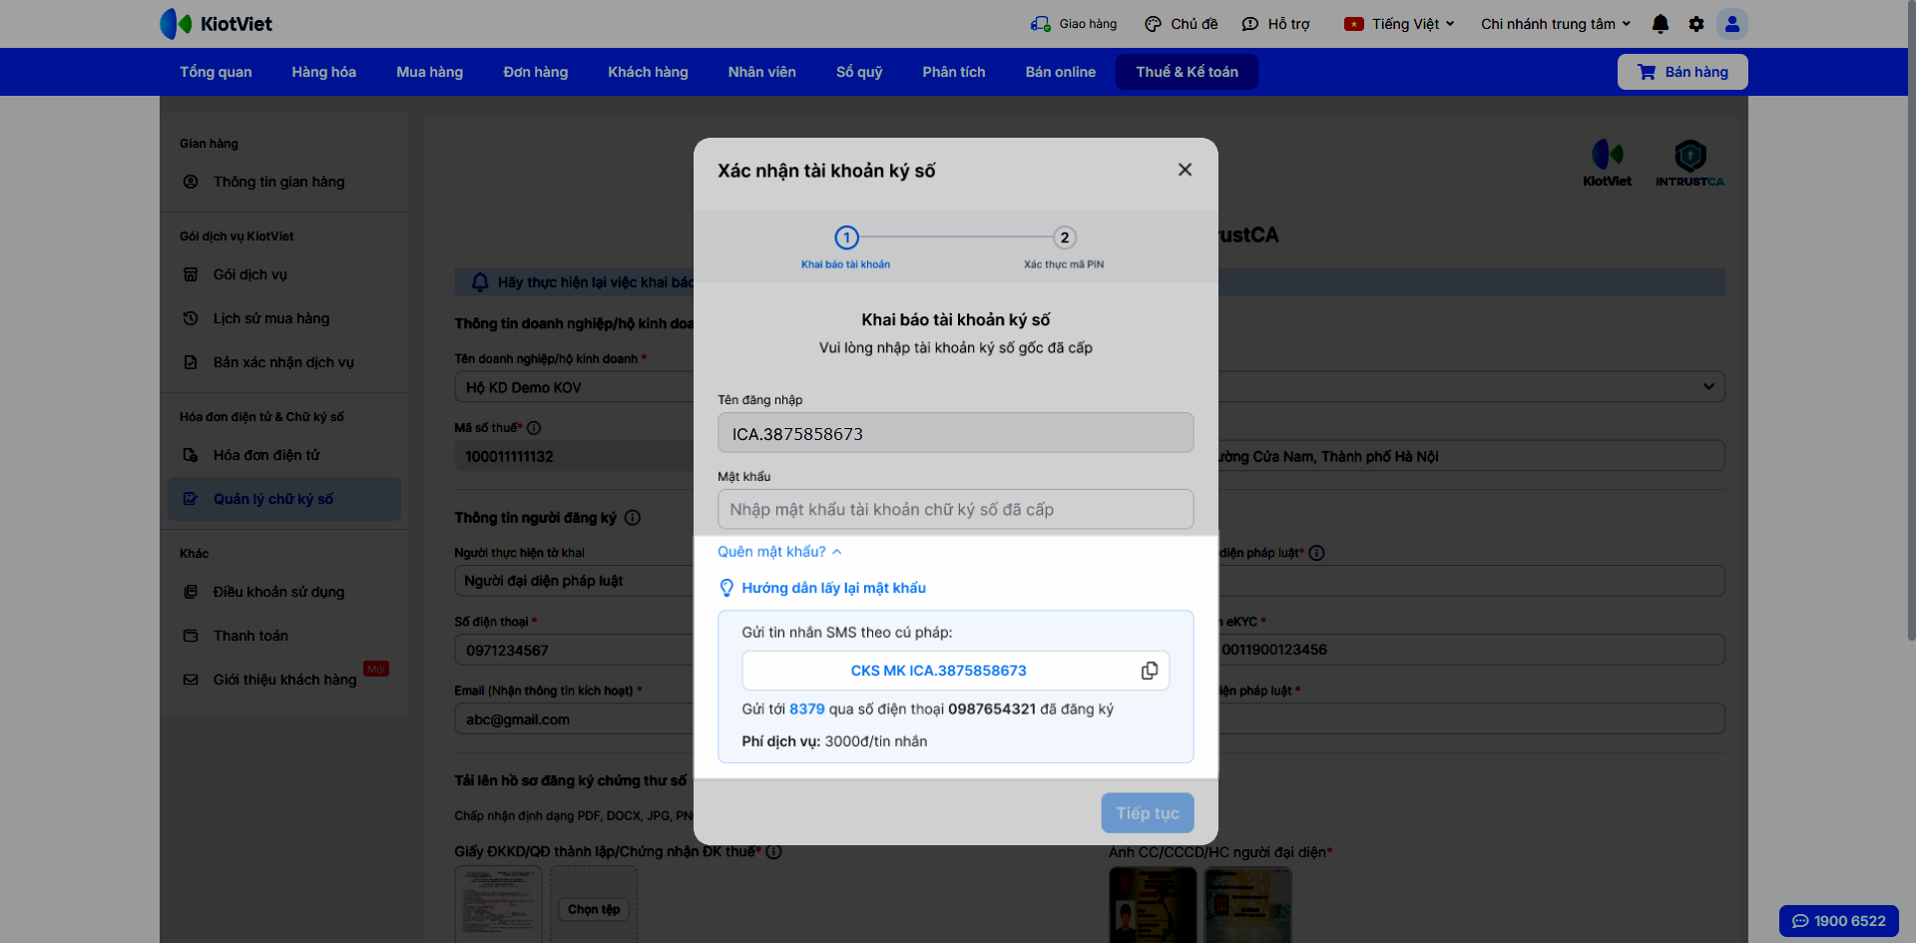Open the Hàng hóa menu
1916x943 pixels.
coord(323,72)
